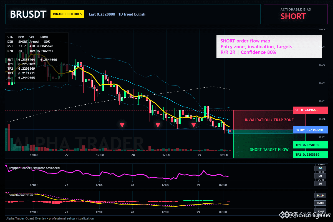Click the 50 level tag on oscillator

[320, 176]
